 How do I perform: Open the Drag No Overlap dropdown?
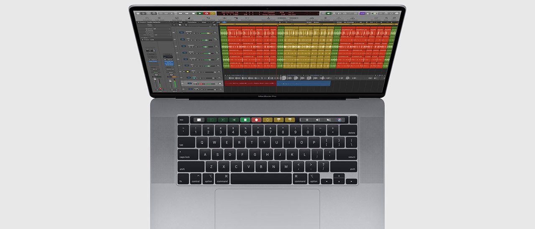(351, 22)
